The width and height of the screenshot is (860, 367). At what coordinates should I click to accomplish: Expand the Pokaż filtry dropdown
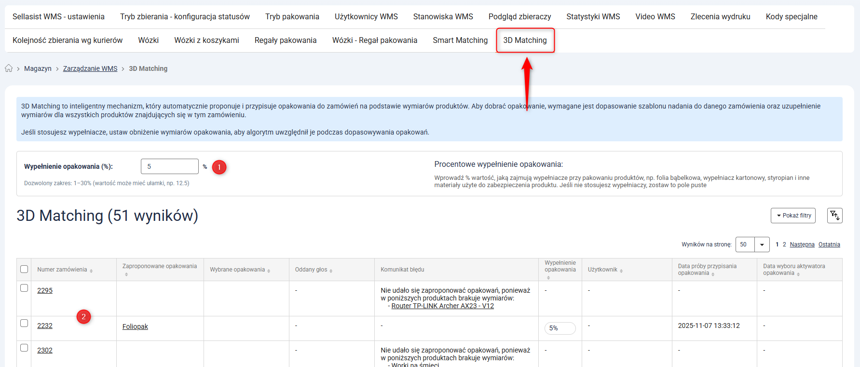click(793, 216)
